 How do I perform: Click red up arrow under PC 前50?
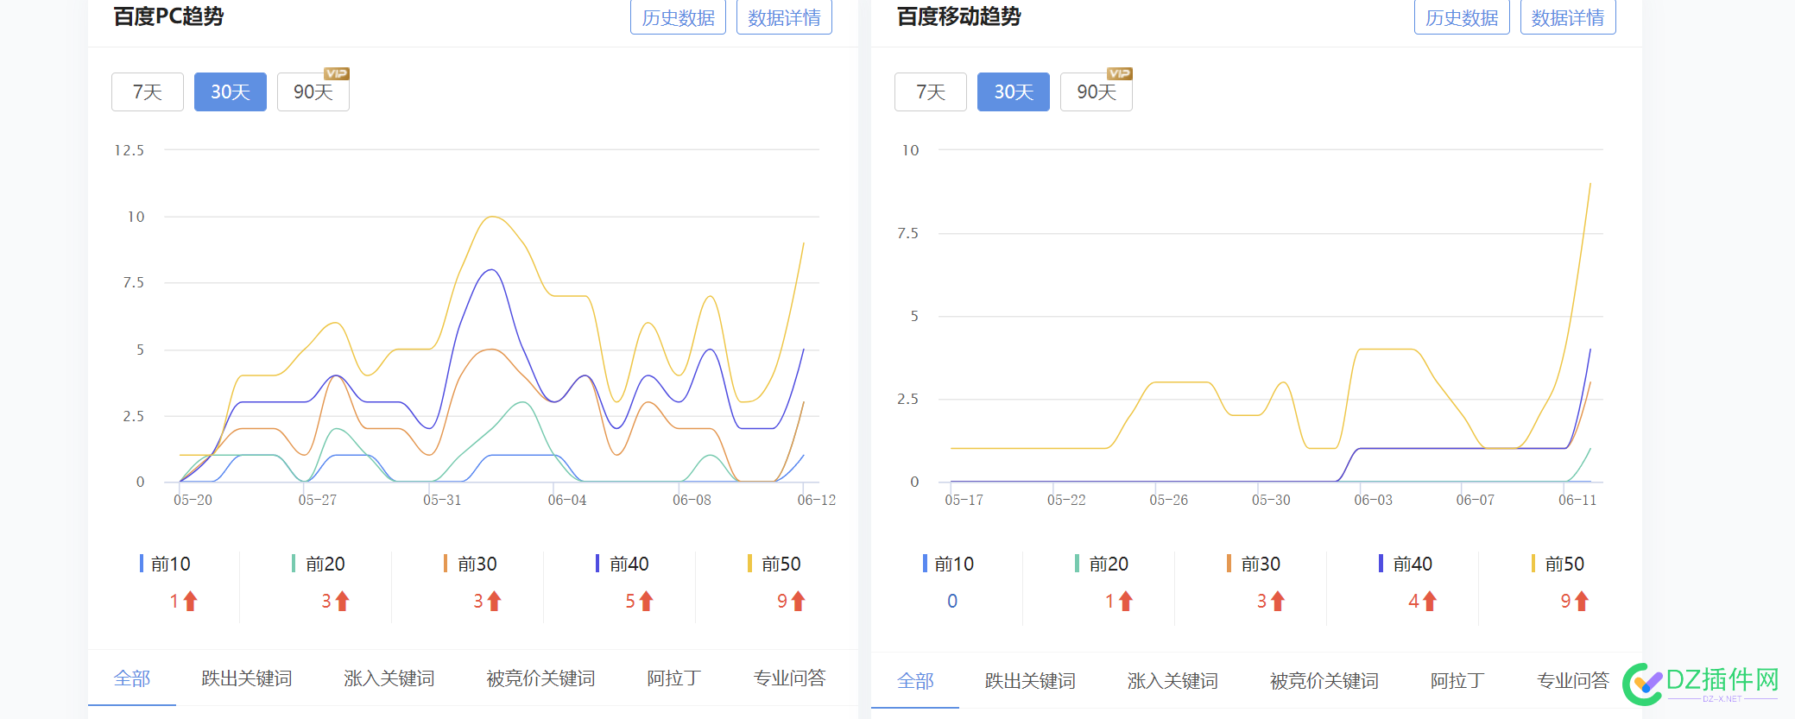pos(799,601)
